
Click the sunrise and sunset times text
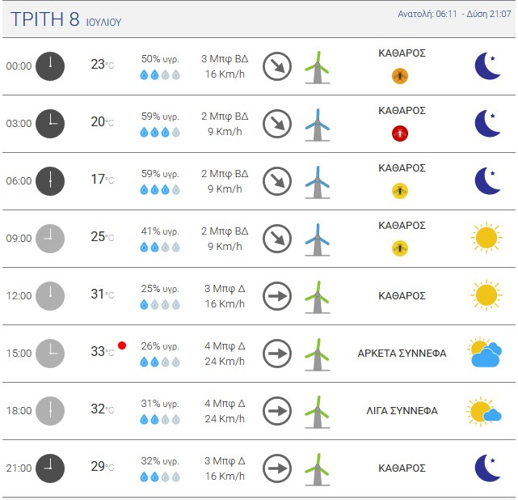coord(454,14)
